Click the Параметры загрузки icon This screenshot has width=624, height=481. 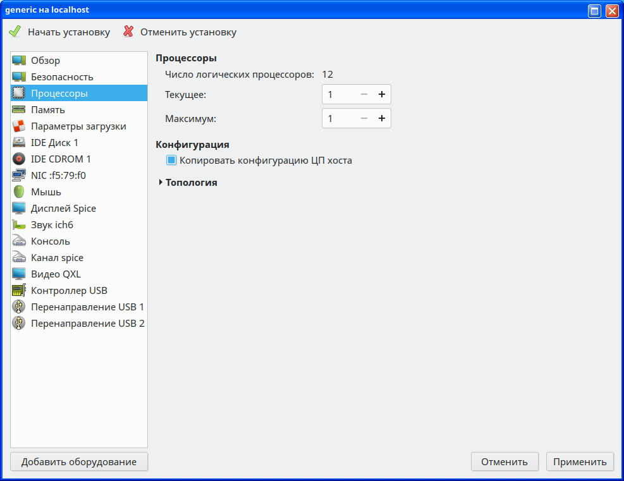19,126
